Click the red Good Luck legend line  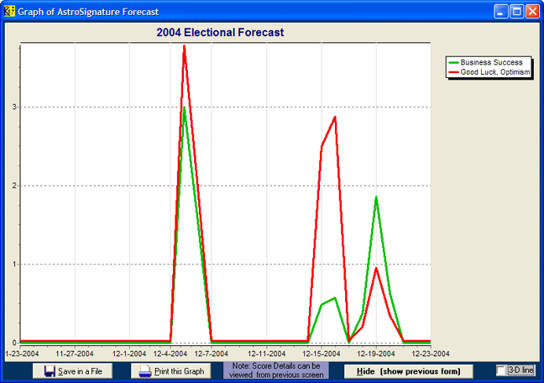click(454, 73)
